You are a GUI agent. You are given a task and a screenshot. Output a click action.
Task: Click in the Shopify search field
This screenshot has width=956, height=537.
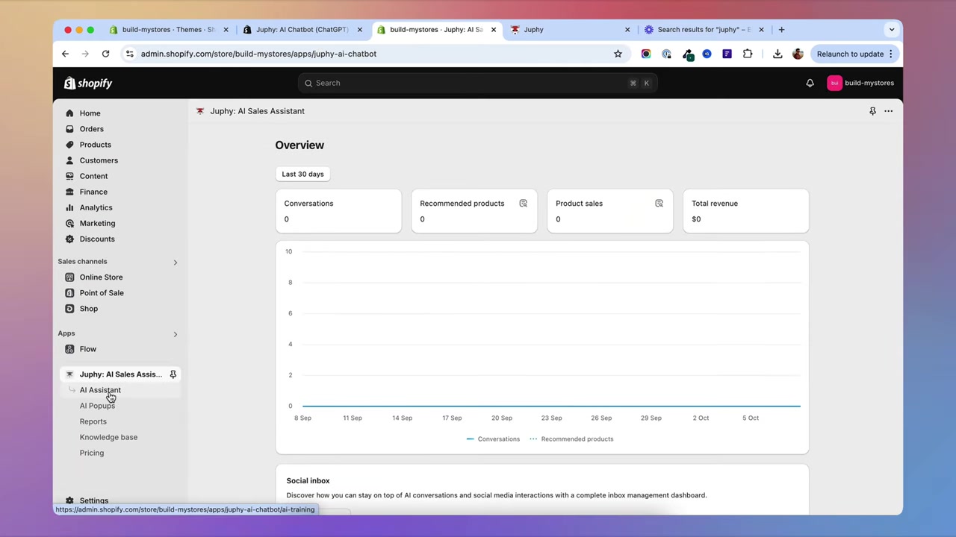click(x=477, y=83)
